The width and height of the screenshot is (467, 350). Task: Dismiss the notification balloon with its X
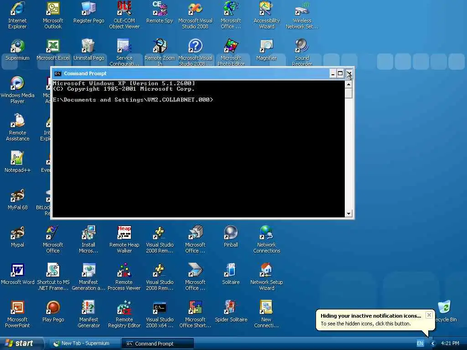click(429, 315)
